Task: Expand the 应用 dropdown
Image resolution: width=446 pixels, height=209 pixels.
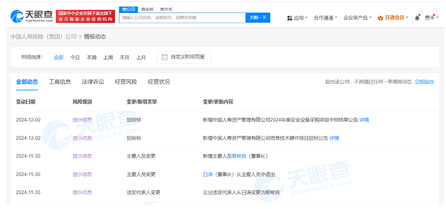Action: pyautogui.click(x=301, y=18)
